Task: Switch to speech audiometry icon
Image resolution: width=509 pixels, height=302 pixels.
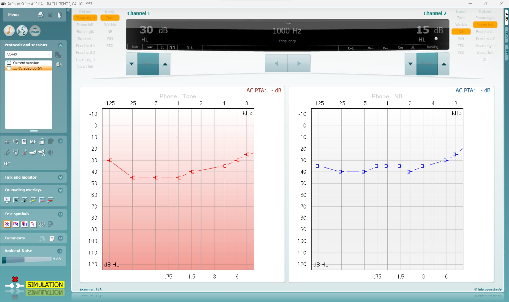Action: click(x=22, y=31)
